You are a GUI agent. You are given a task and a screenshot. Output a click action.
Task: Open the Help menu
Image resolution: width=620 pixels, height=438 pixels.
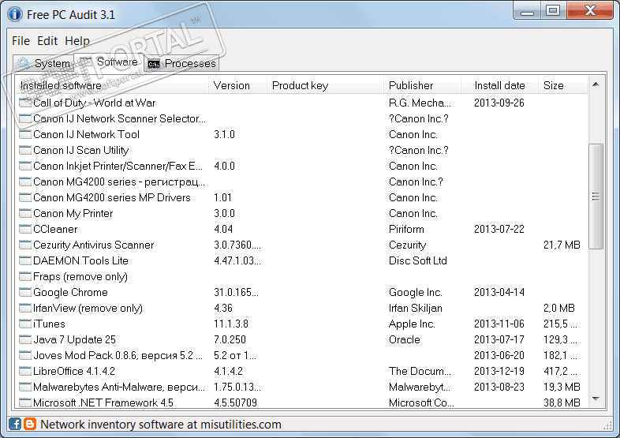pos(77,41)
